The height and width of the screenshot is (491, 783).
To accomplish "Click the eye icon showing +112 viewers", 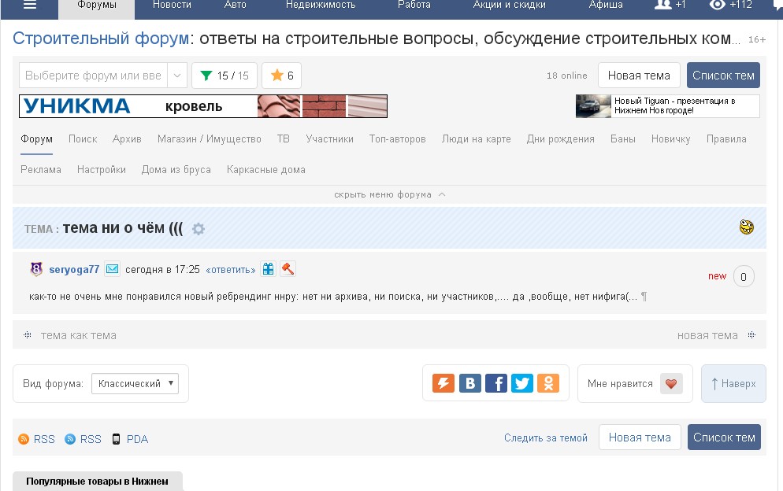I will (728, 6).
